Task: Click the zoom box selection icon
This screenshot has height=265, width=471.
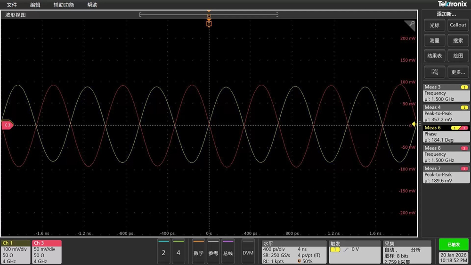Action: coord(434,72)
